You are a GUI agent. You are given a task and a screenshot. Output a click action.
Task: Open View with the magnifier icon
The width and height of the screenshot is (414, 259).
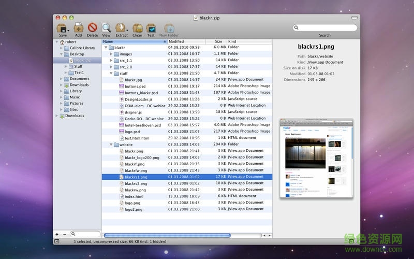[x=106, y=28]
